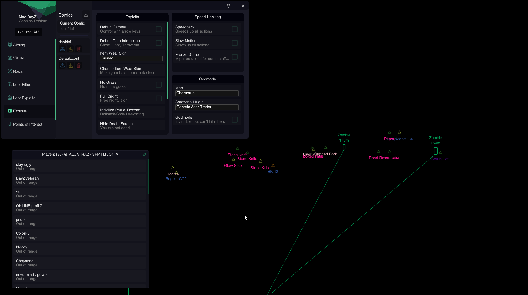Change the Map from Chernarus
Image resolution: width=528 pixels, height=295 pixels.
coord(207,93)
